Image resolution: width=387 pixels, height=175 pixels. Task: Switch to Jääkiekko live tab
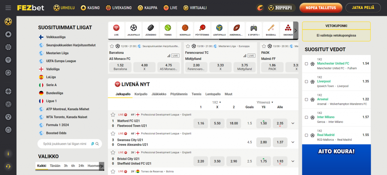159,94
